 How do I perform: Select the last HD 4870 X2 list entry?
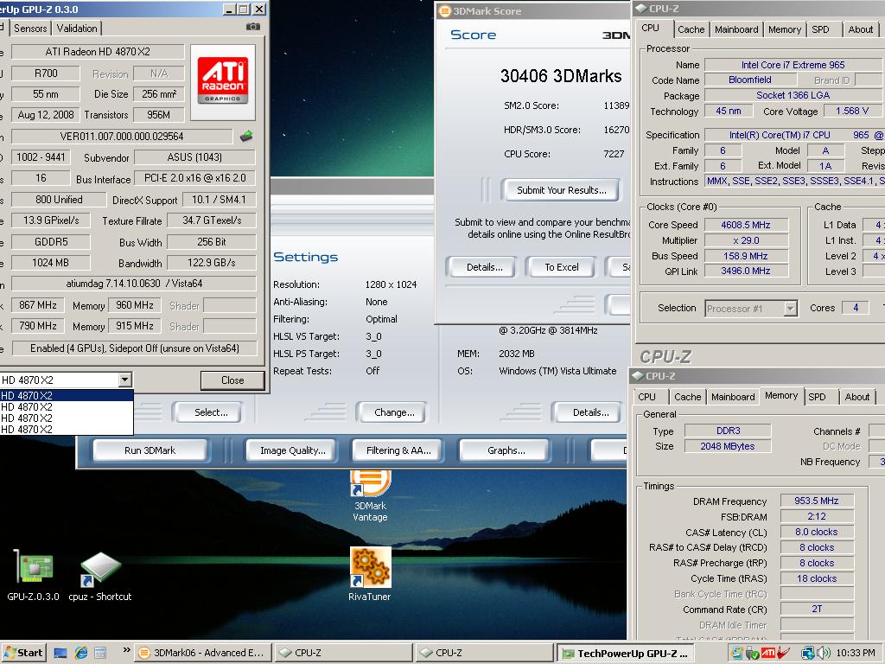[67, 430]
